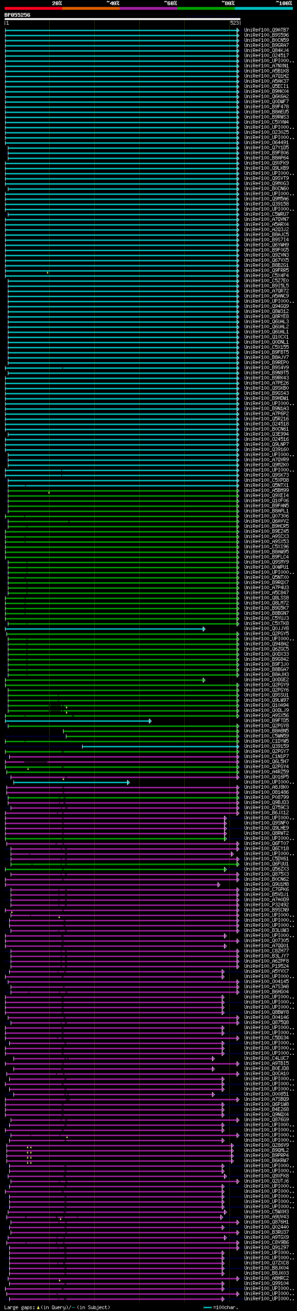Select hit label UniRef100_A5AK37

266,81
